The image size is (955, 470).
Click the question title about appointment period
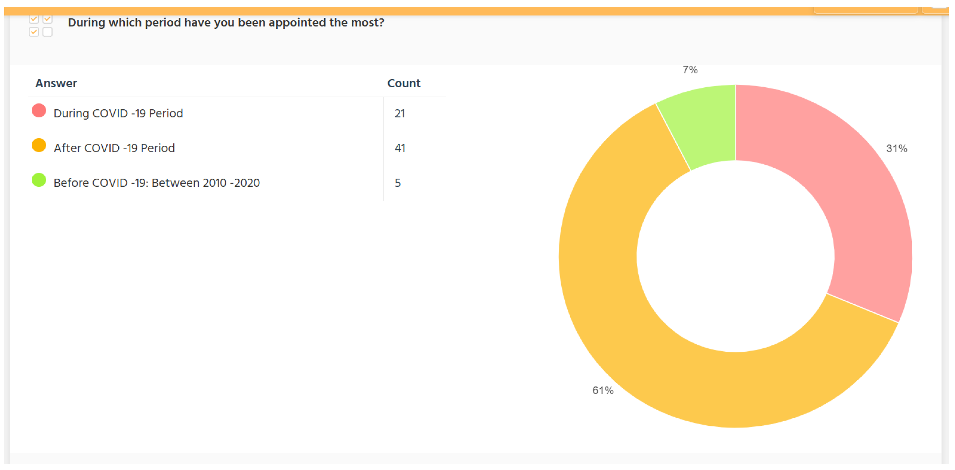226,23
